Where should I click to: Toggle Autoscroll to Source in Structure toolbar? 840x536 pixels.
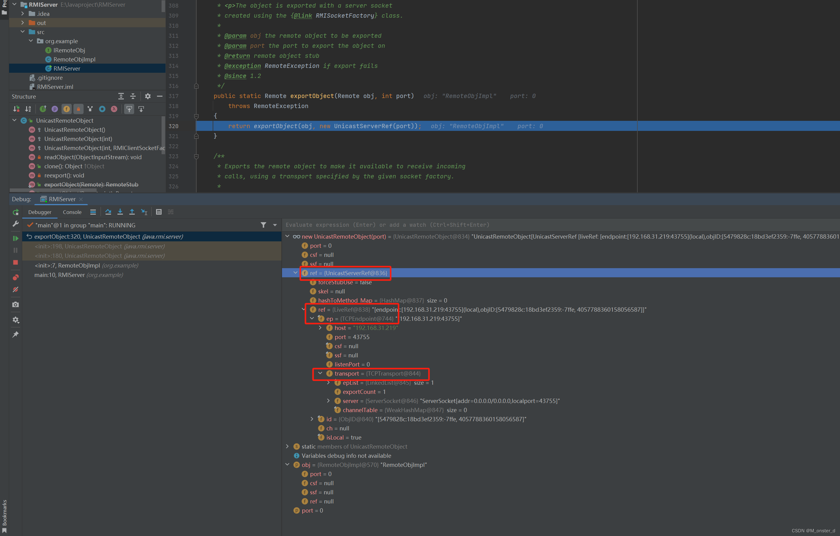tap(129, 109)
